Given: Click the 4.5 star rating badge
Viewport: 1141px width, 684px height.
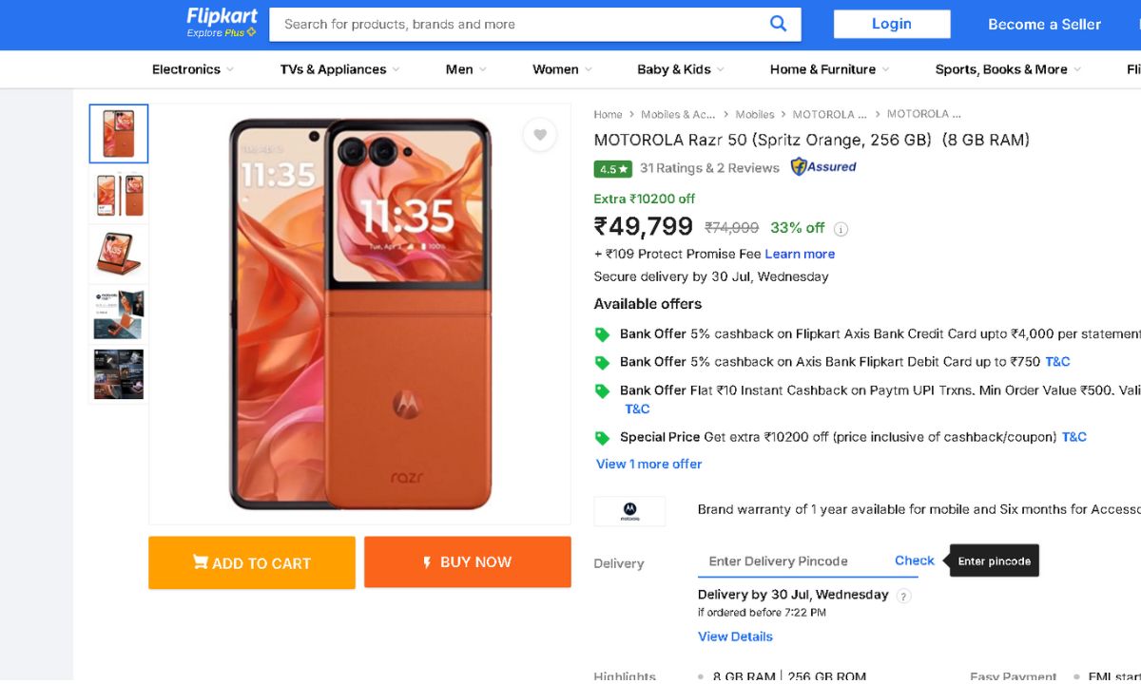Looking at the screenshot, I should 613,169.
